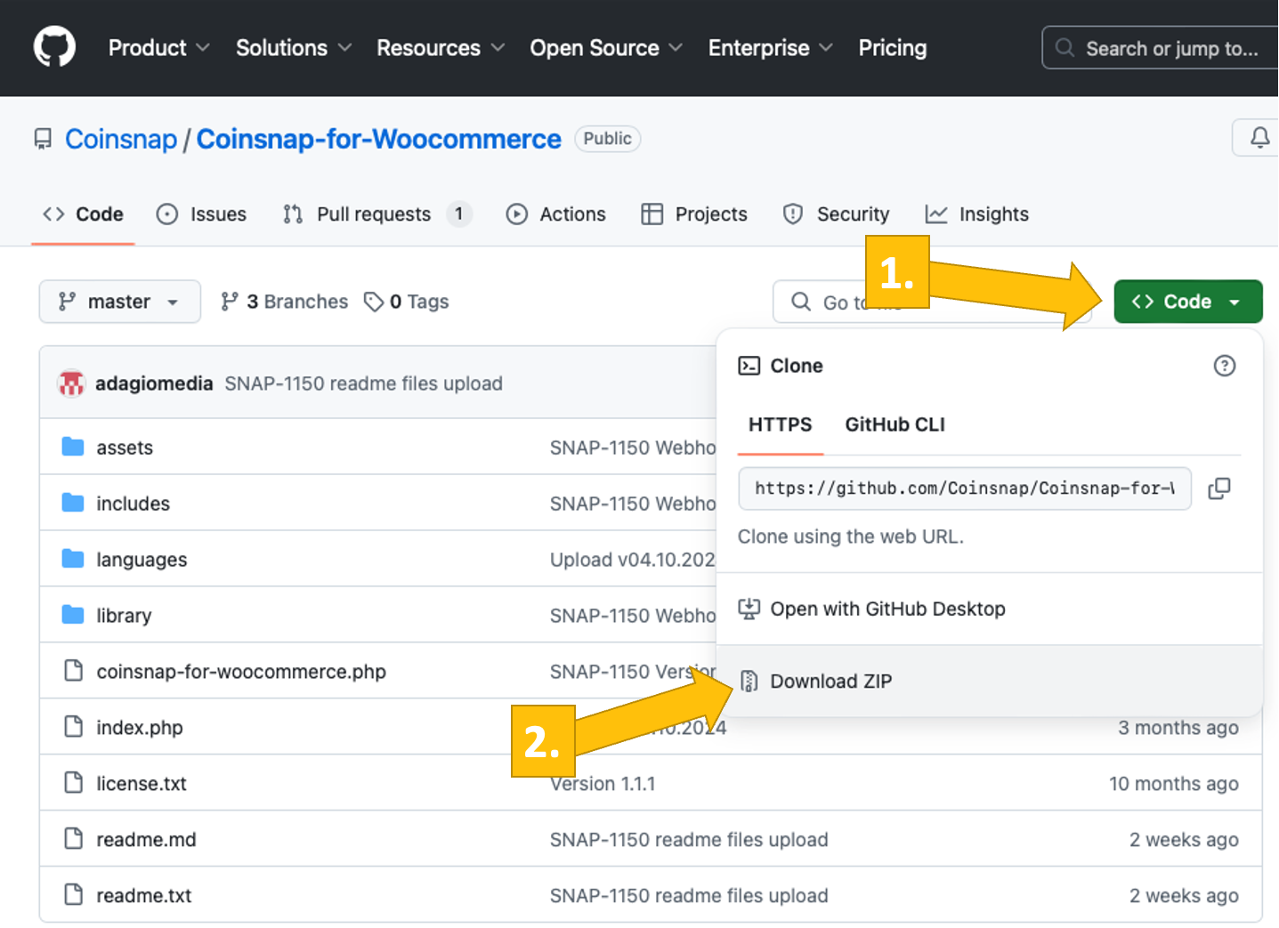1279x928 pixels.
Task: Select the HTTPS clone tab
Action: [x=781, y=424]
